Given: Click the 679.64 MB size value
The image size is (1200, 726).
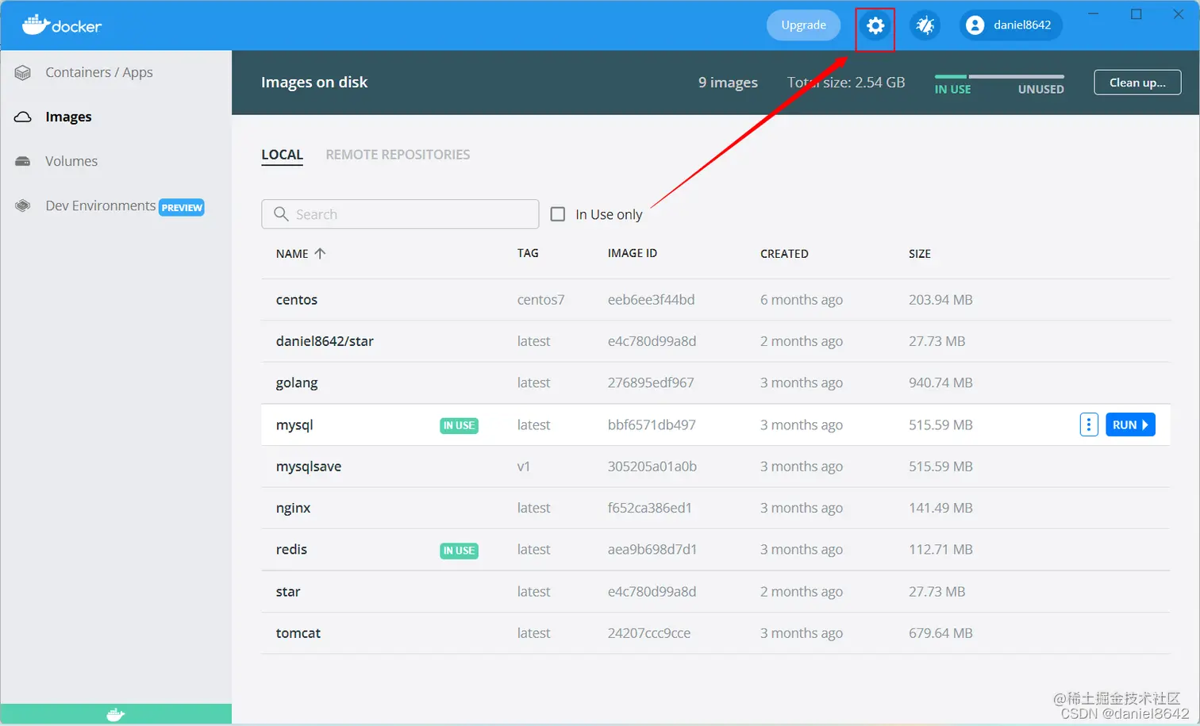Looking at the screenshot, I should click(x=940, y=633).
